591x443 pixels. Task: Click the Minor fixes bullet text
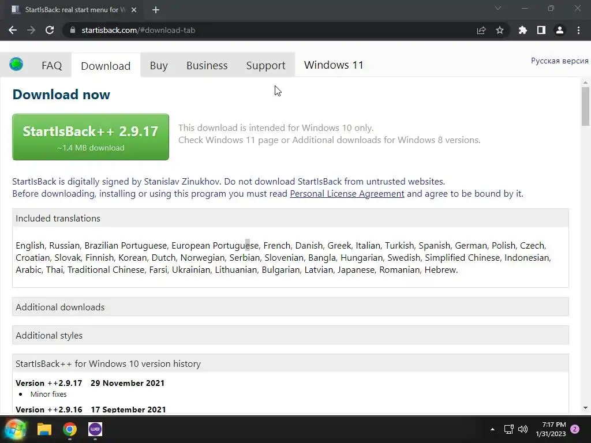(x=48, y=395)
